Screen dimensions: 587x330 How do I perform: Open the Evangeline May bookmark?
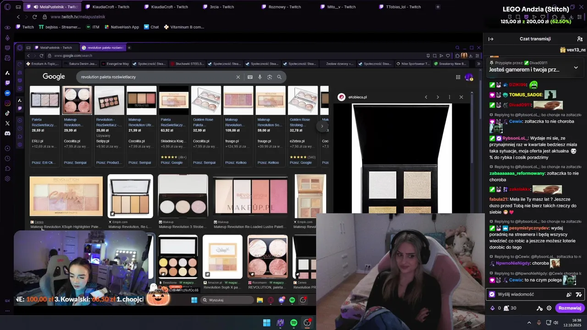(115, 64)
